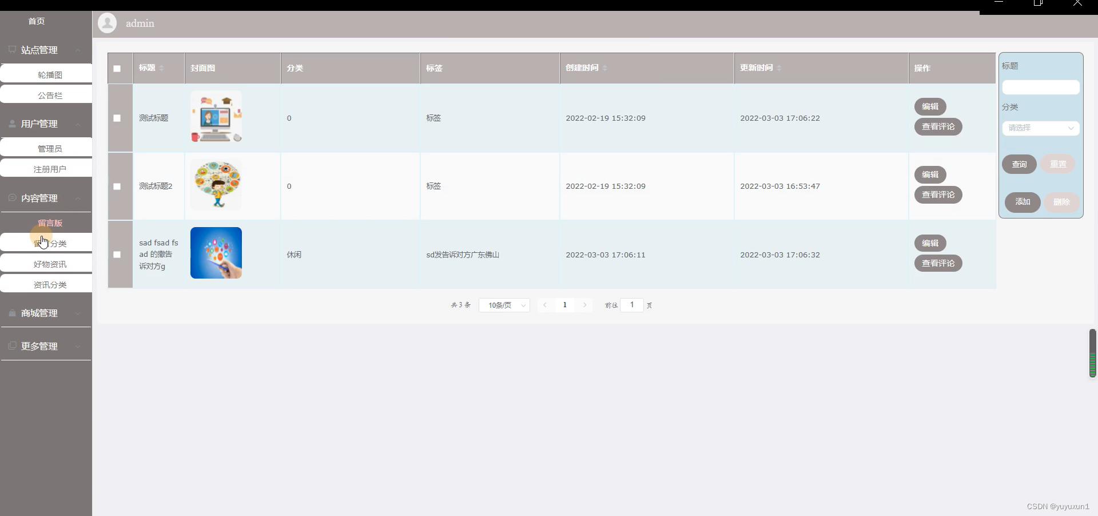Focus the 前往 page jump input
The image size is (1098, 516).
coord(632,305)
